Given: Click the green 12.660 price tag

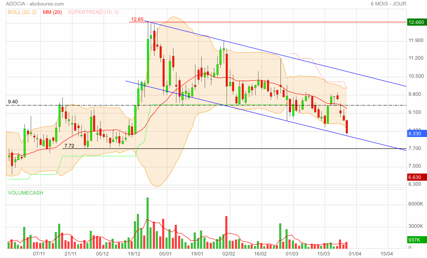Looking at the screenshot, I should (416, 22).
